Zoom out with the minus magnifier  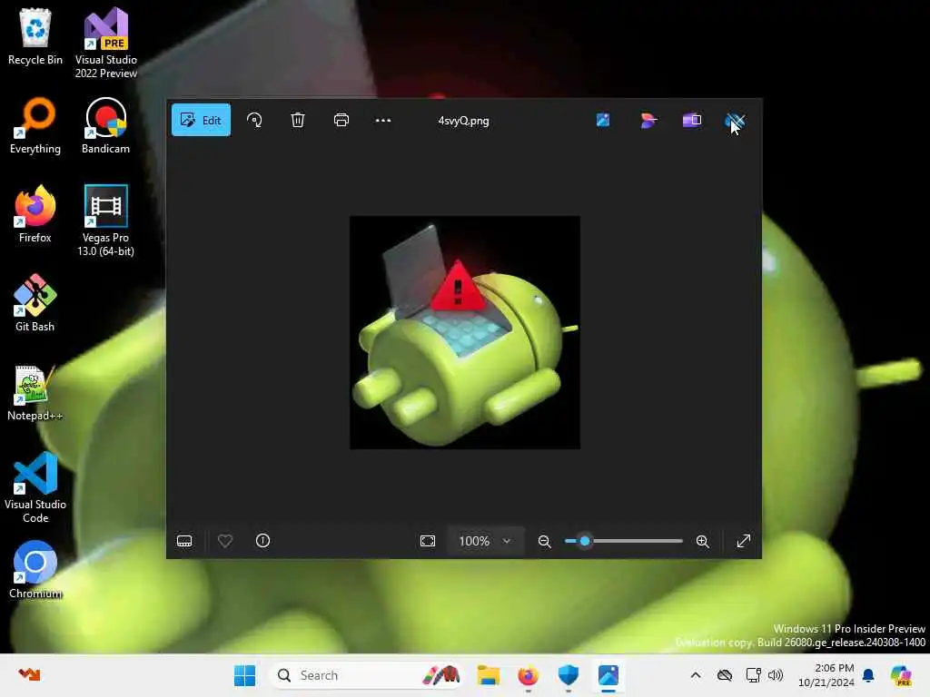tap(545, 541)
